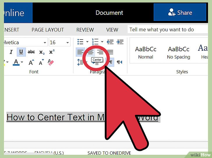This screenshot has width=212, height=158.
Task: Insert a bulleted list
Action: (x=80, y=42)
